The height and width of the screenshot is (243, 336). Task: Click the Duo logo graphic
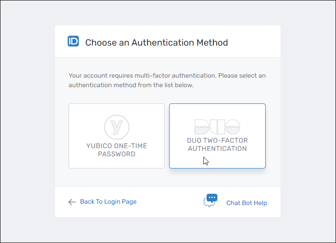coord(217,127)
